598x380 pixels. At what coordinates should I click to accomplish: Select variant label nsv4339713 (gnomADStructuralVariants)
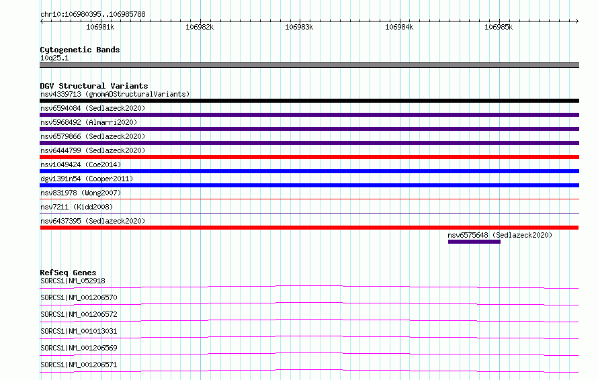coord(115,94)
